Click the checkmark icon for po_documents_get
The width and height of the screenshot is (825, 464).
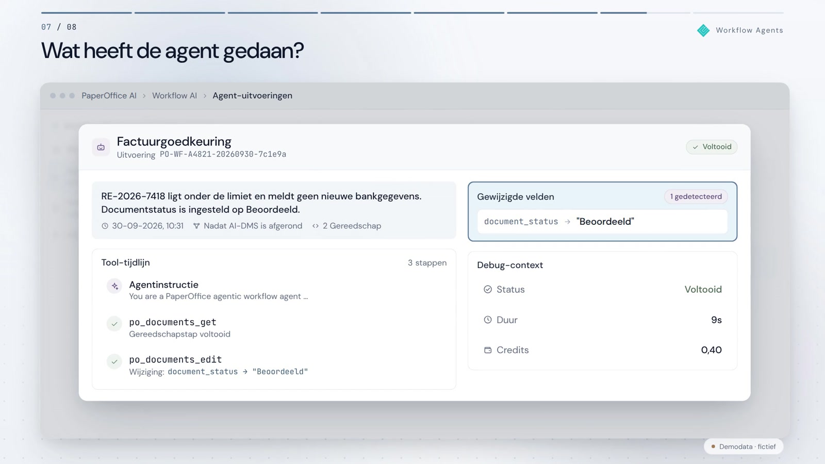(x=114, y=324)
